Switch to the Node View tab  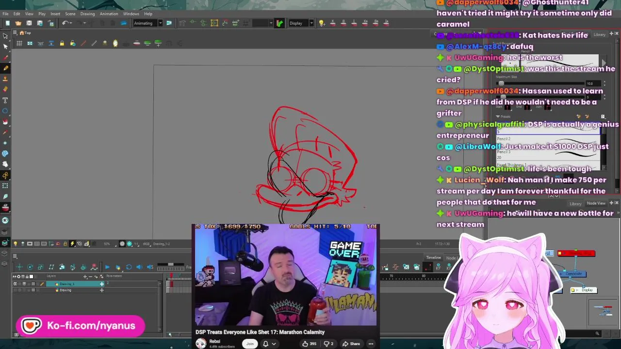coord(596,204)
